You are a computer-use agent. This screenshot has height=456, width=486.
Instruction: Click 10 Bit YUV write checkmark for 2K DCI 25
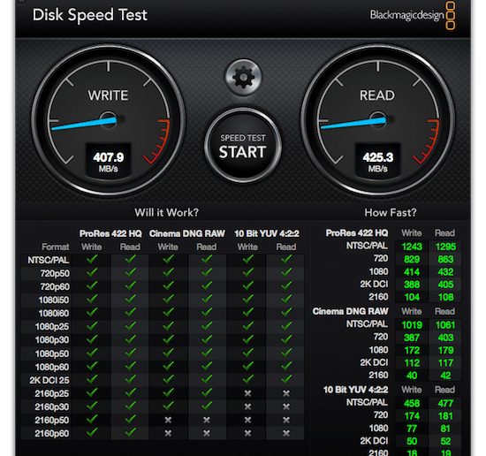[248, 379]
